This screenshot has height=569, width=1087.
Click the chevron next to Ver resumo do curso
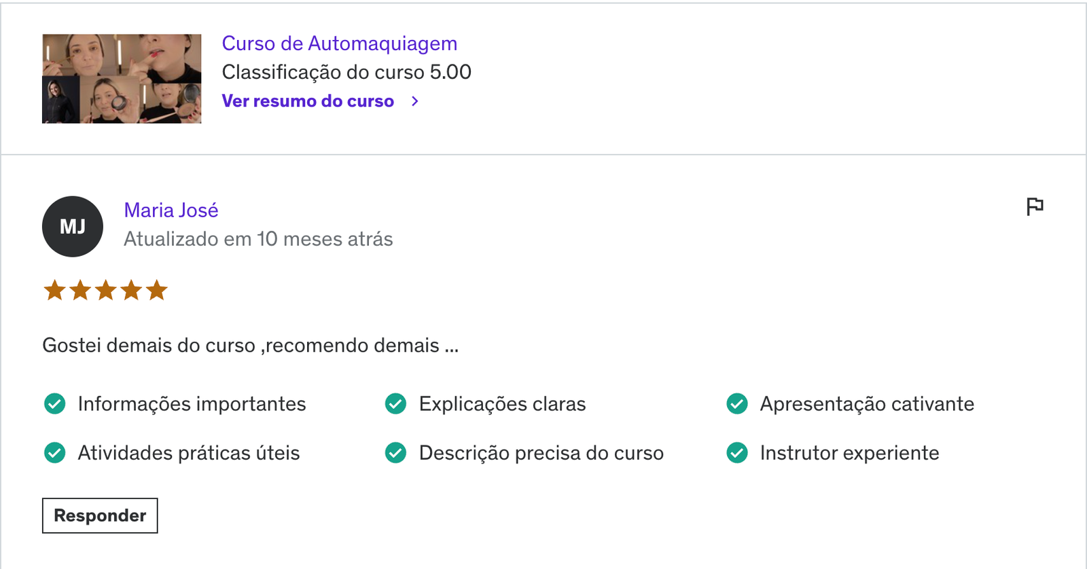coord(415,101)
